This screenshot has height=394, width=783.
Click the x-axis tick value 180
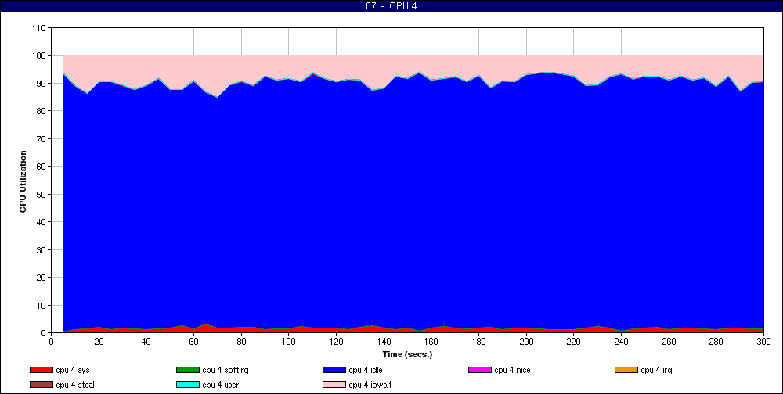pos(478,342)
